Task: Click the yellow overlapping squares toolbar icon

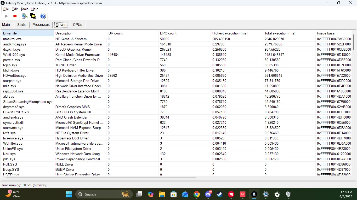Action: [33, 16]
